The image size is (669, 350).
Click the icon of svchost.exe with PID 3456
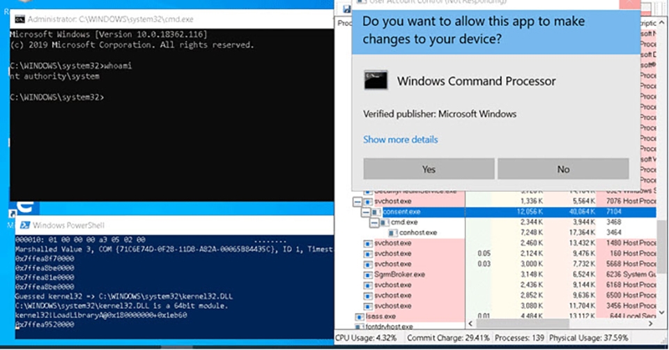(x=368, y=306)
